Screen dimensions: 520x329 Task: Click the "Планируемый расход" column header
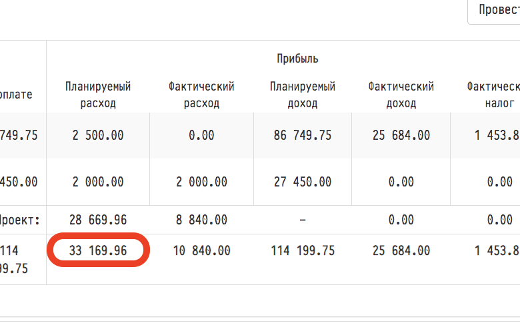click(98, 95)
